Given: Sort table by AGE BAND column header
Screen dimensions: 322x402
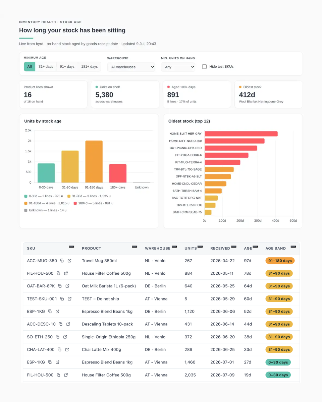Looking at the screenshot, I should tap(276, 248).
